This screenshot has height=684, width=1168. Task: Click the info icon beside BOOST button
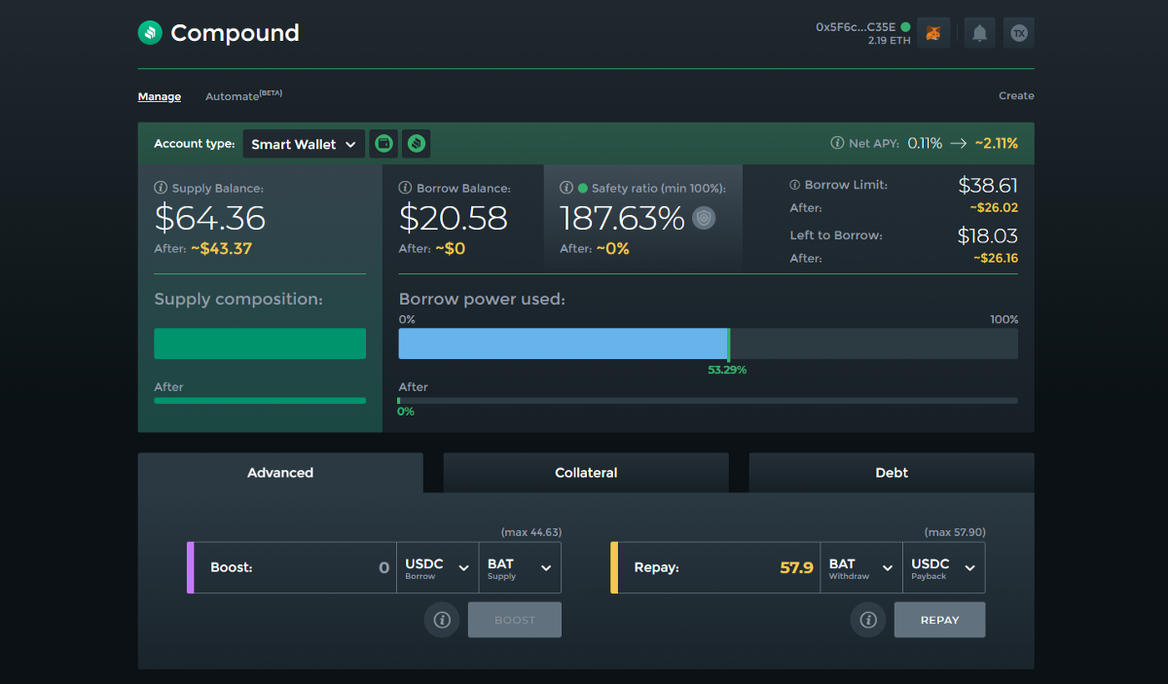click(442, 620)
